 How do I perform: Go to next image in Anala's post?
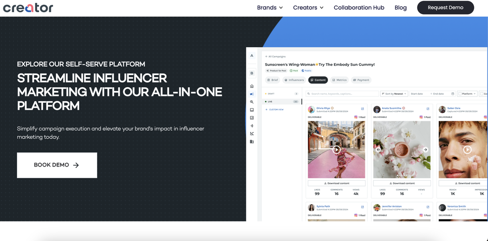click(425, 149)
